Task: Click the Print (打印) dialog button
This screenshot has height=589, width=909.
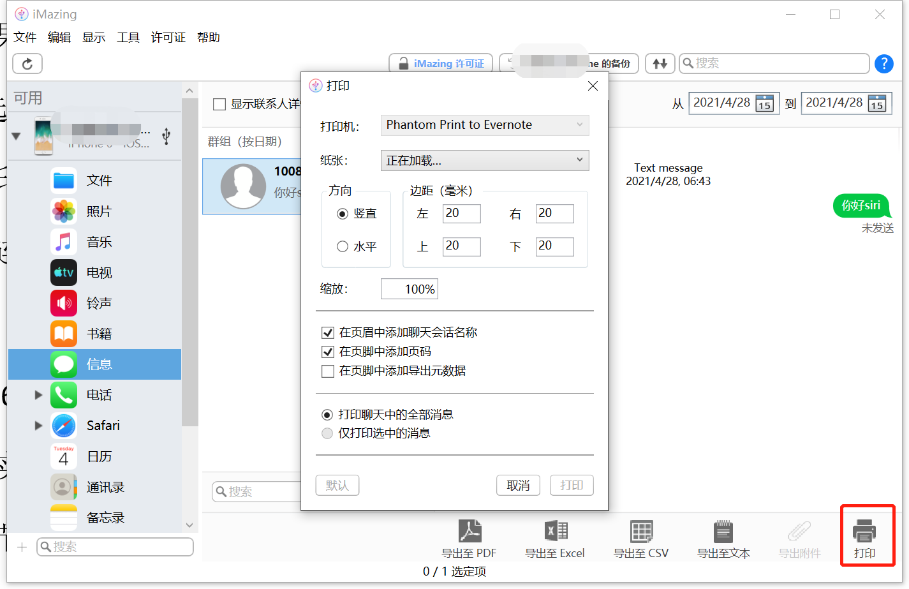Action: point(572,486)
